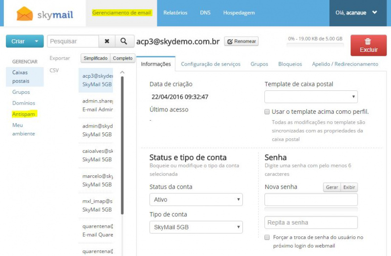Switch to Simplificado view
Screen dimensions: 391x256
[x=95, y=58]
